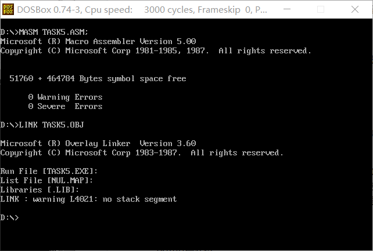Screen dimensions: 373x251
Task: Click the Copyright 1981-1985, 1987 line
Action: [x=156, y=51]
